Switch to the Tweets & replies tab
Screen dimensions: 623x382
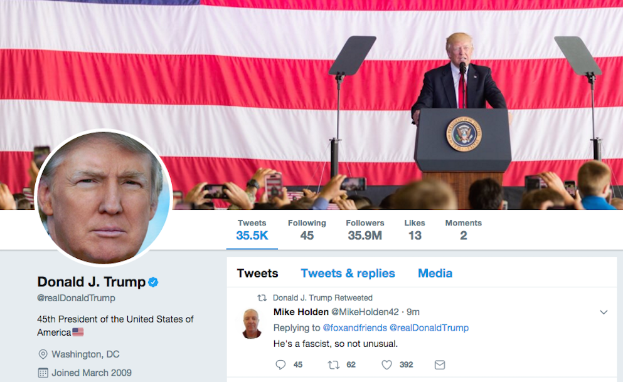click(348, 273)
